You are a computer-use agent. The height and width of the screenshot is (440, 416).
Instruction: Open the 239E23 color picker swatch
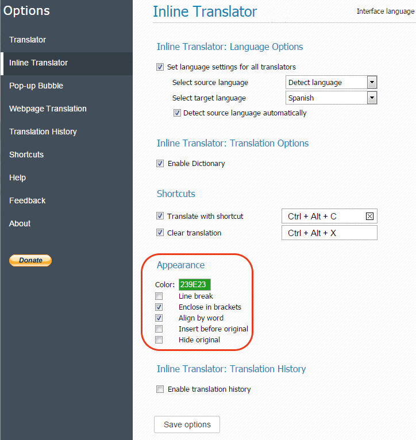point(195,284)
